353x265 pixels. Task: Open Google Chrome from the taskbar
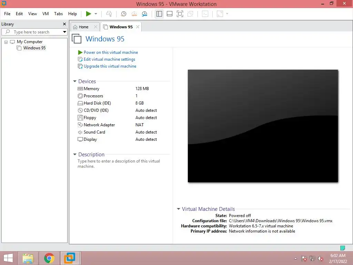click(49, 258)
